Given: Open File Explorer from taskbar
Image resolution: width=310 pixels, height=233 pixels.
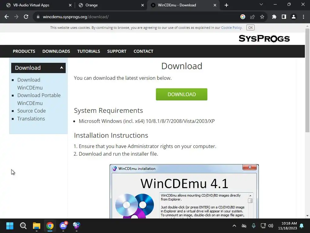Looking at the screenshot, I should (37, 226).
